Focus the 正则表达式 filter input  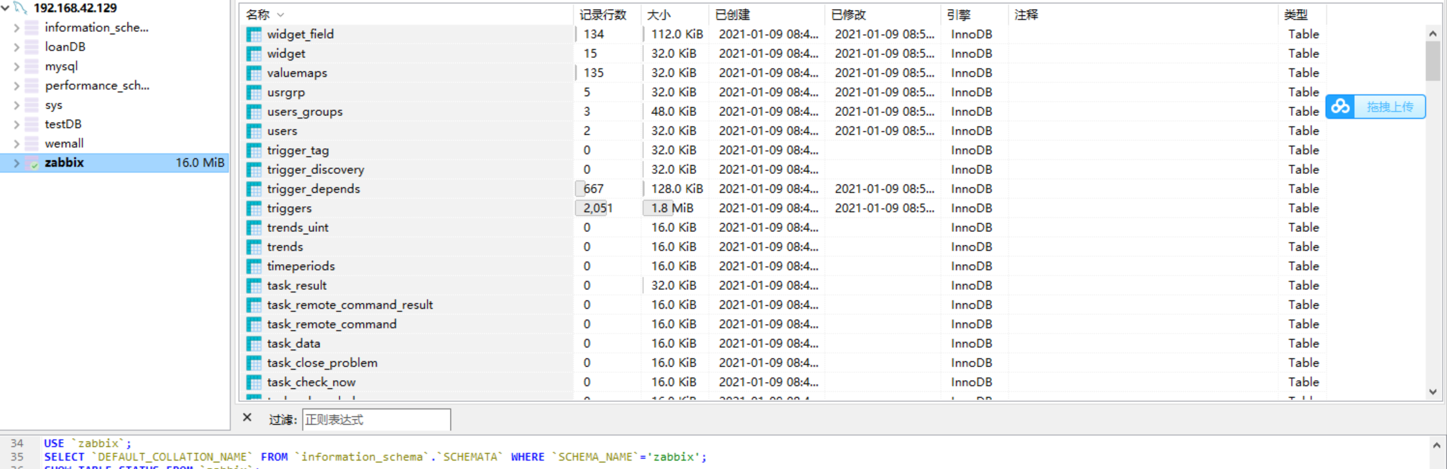pyautogui.click(x=376, y=420)
